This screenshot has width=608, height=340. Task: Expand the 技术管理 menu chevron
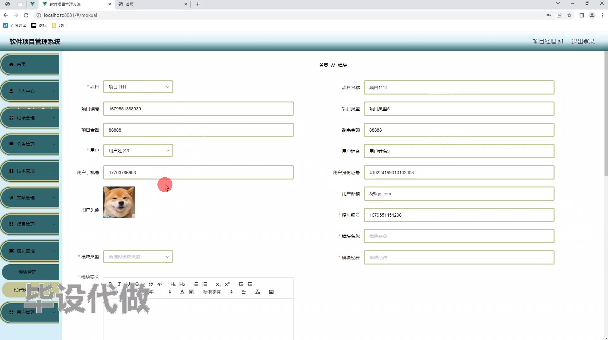pyautogui.click(x=54, y=171)
